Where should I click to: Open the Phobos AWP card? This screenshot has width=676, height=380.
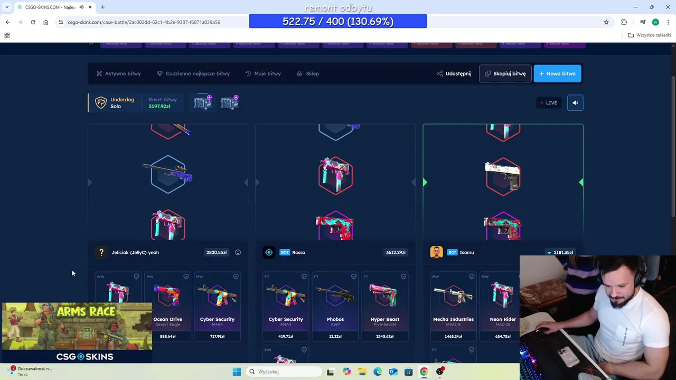point(335,307)
